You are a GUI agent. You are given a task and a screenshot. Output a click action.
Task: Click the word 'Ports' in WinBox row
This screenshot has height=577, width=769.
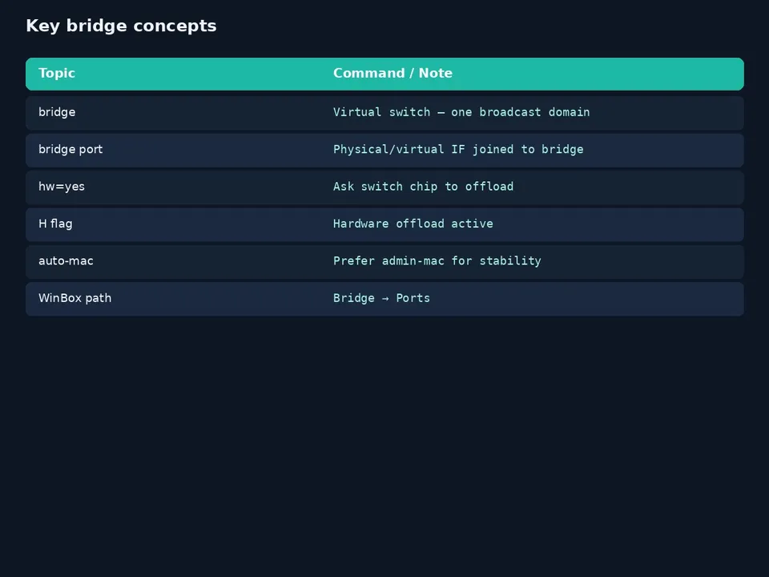(x=413, y=298)
